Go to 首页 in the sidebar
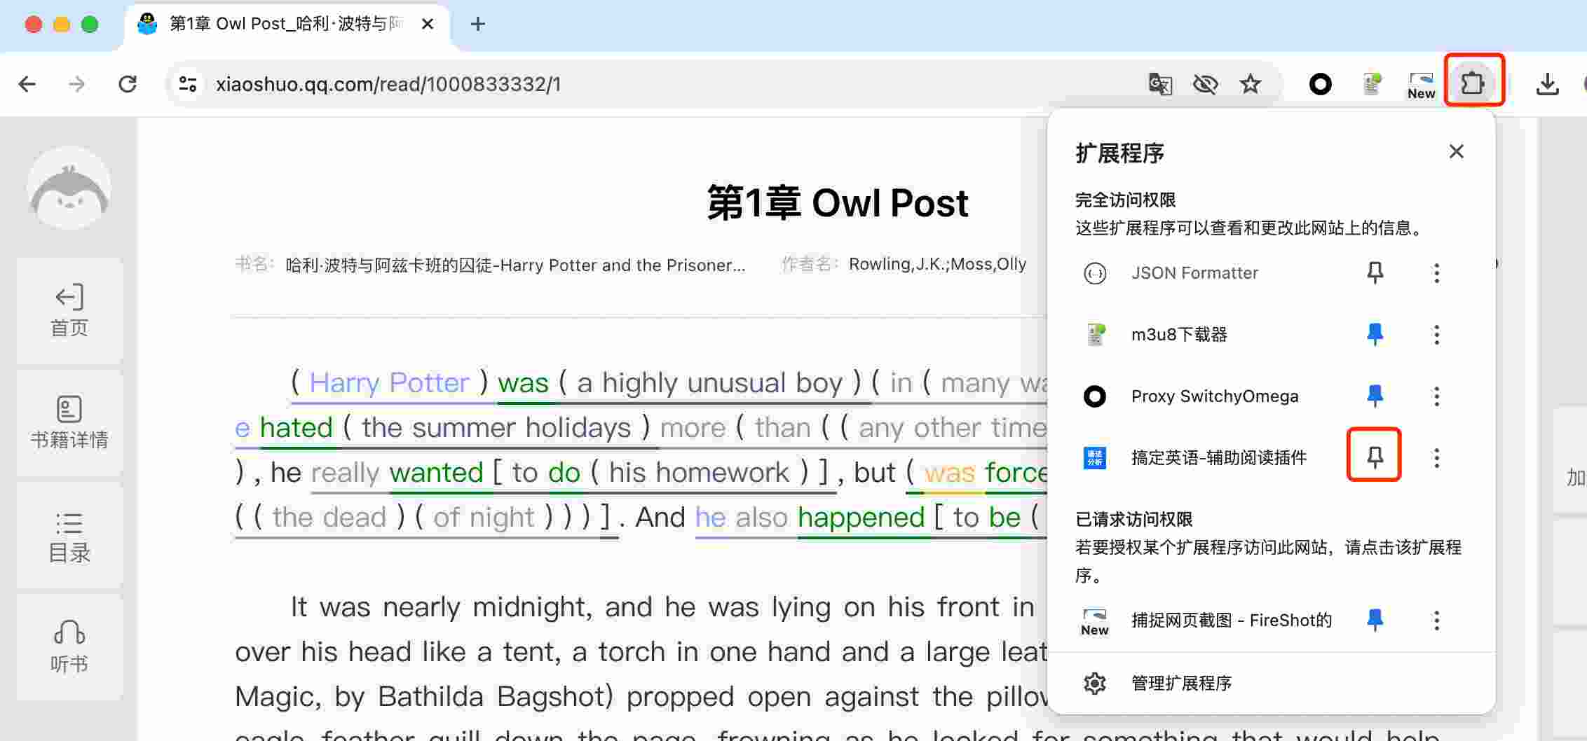1587x741 pixels. (69, 311)
